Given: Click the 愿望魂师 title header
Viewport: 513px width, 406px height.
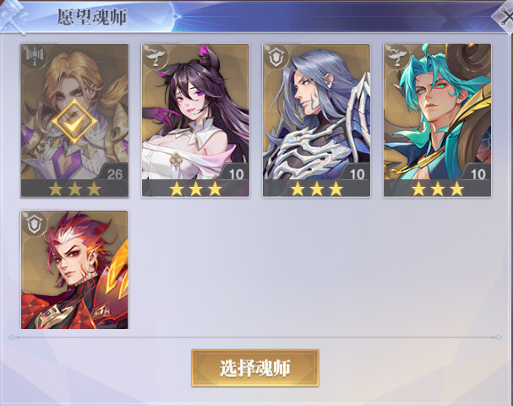Looking at the screenshot, I should [91, 17].
